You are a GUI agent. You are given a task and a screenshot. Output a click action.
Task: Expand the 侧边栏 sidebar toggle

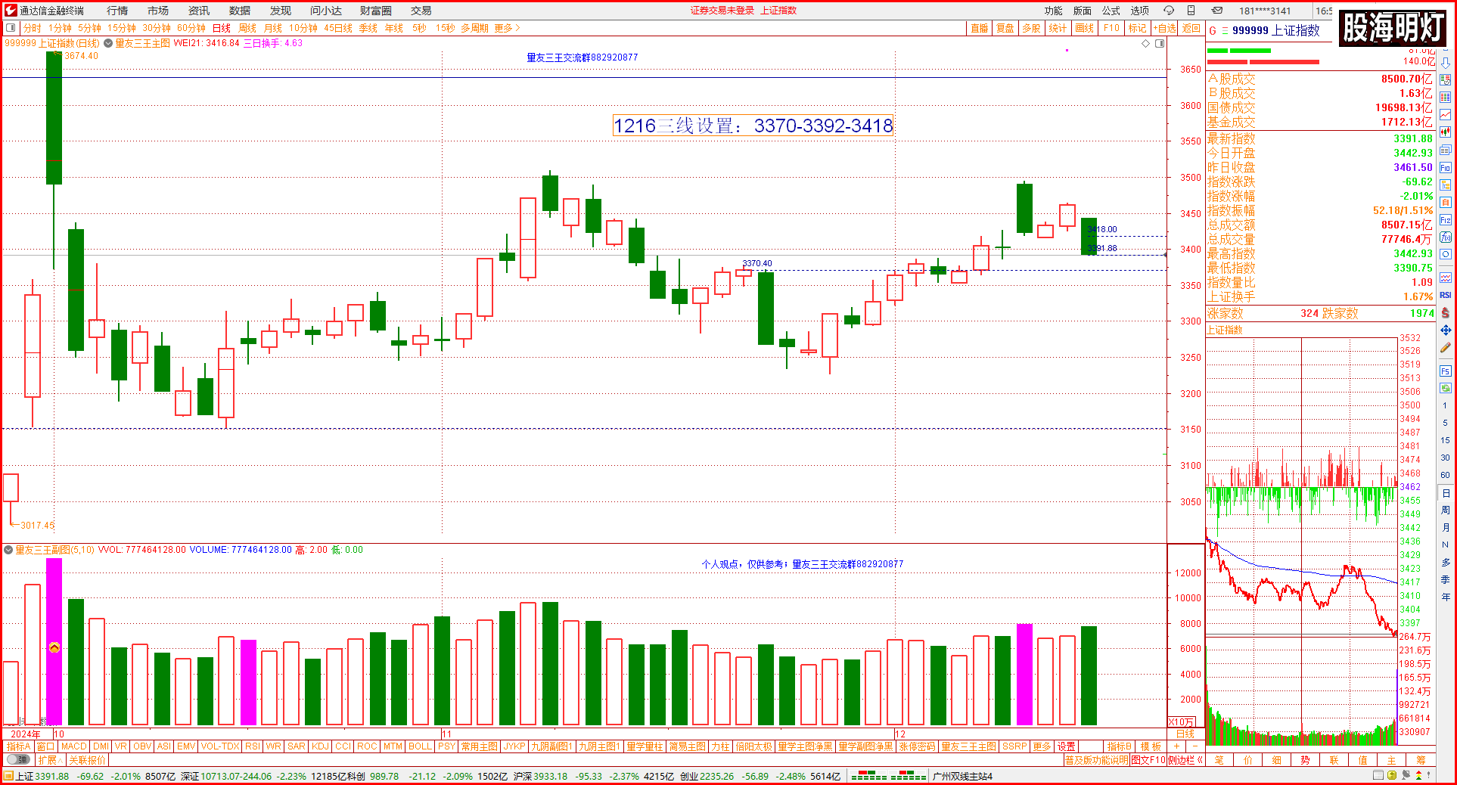pos(1185,760)
